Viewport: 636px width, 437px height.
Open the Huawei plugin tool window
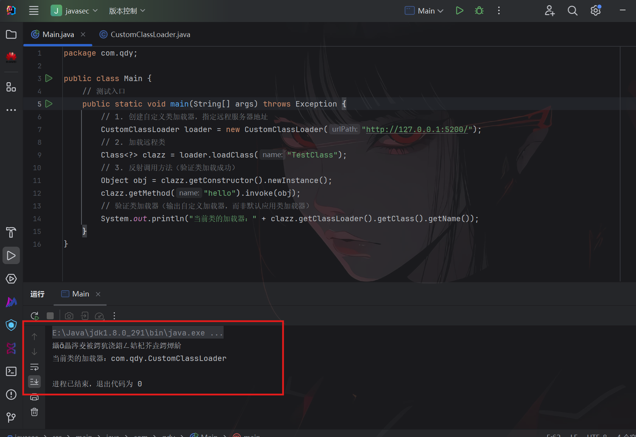click(x=11, y=58)
